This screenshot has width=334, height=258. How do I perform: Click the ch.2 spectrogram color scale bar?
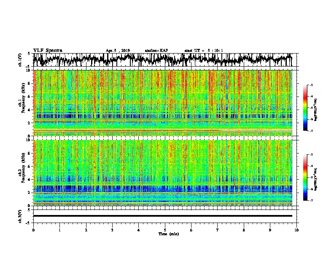[305, 177]
